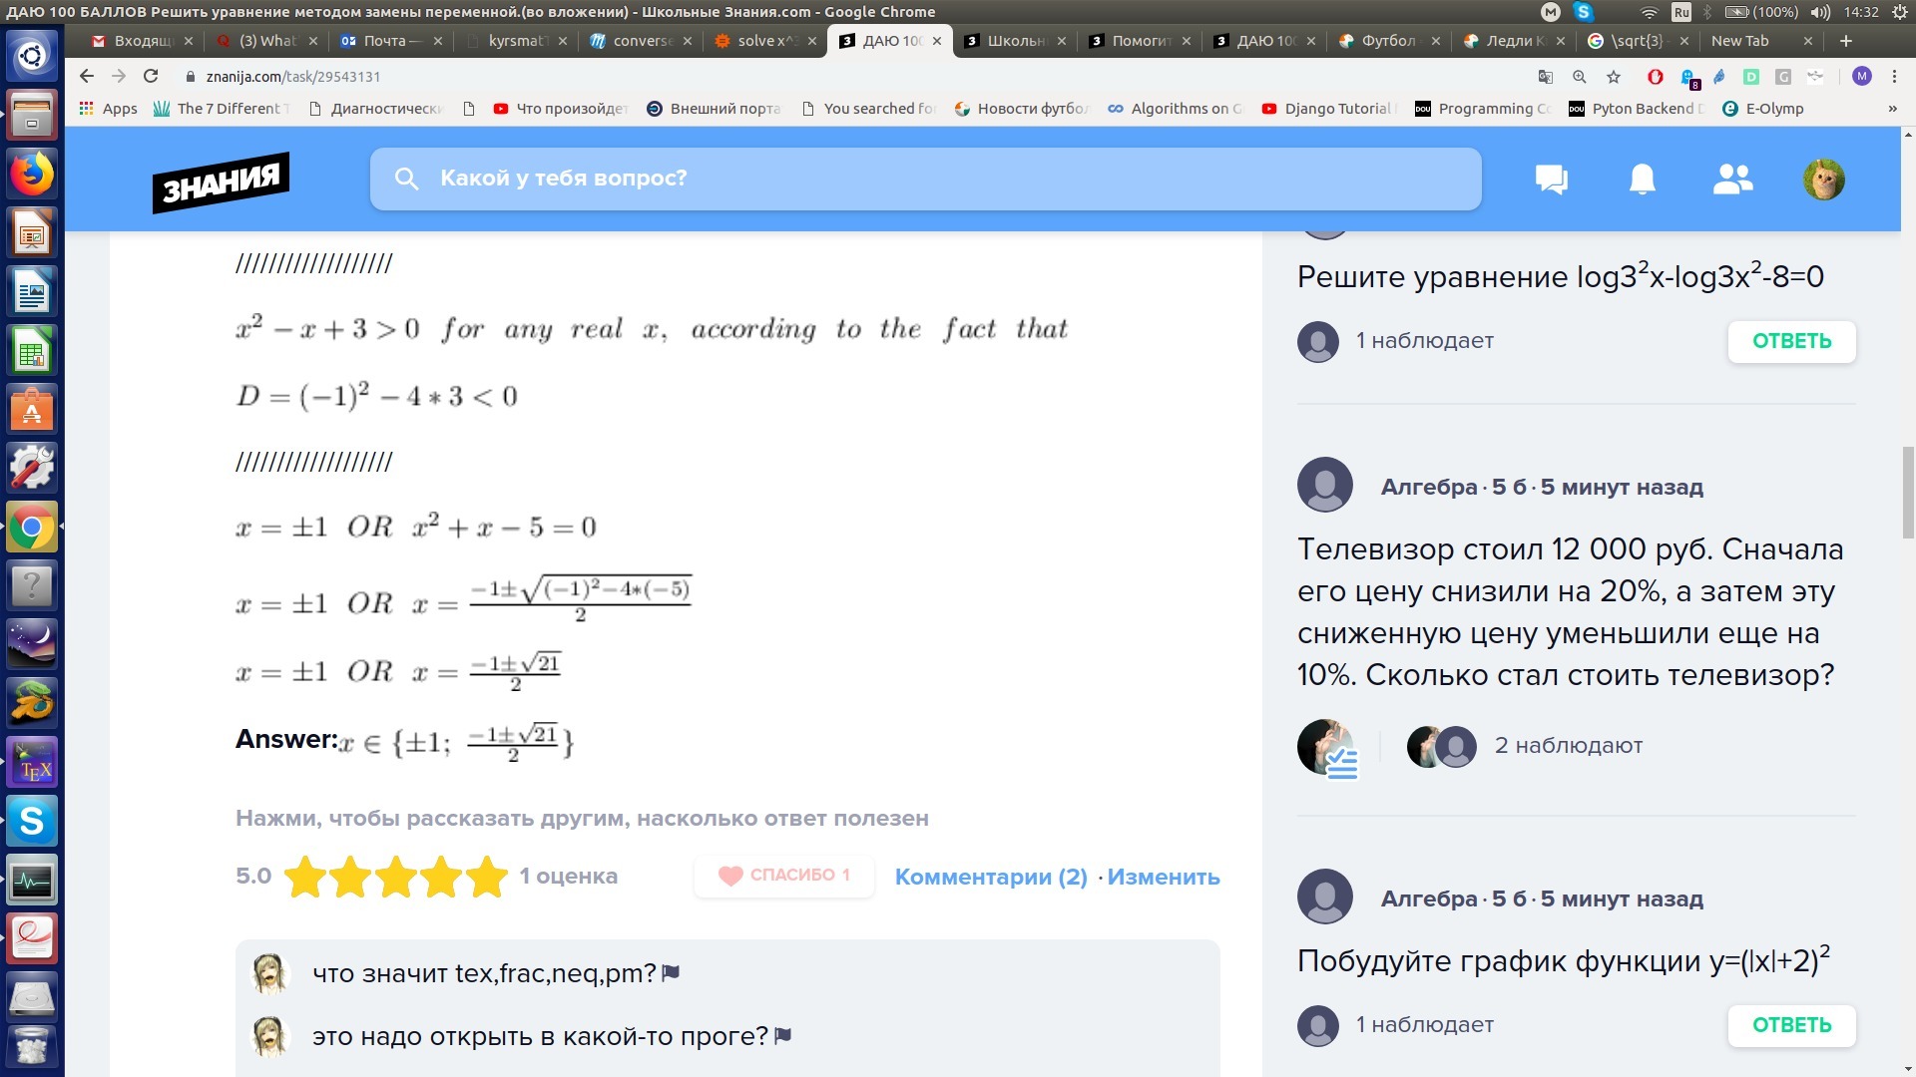Focus the Какой у тебя вопрос search field
Viewport: 1916px width, 1077px height.
point(925,179)
